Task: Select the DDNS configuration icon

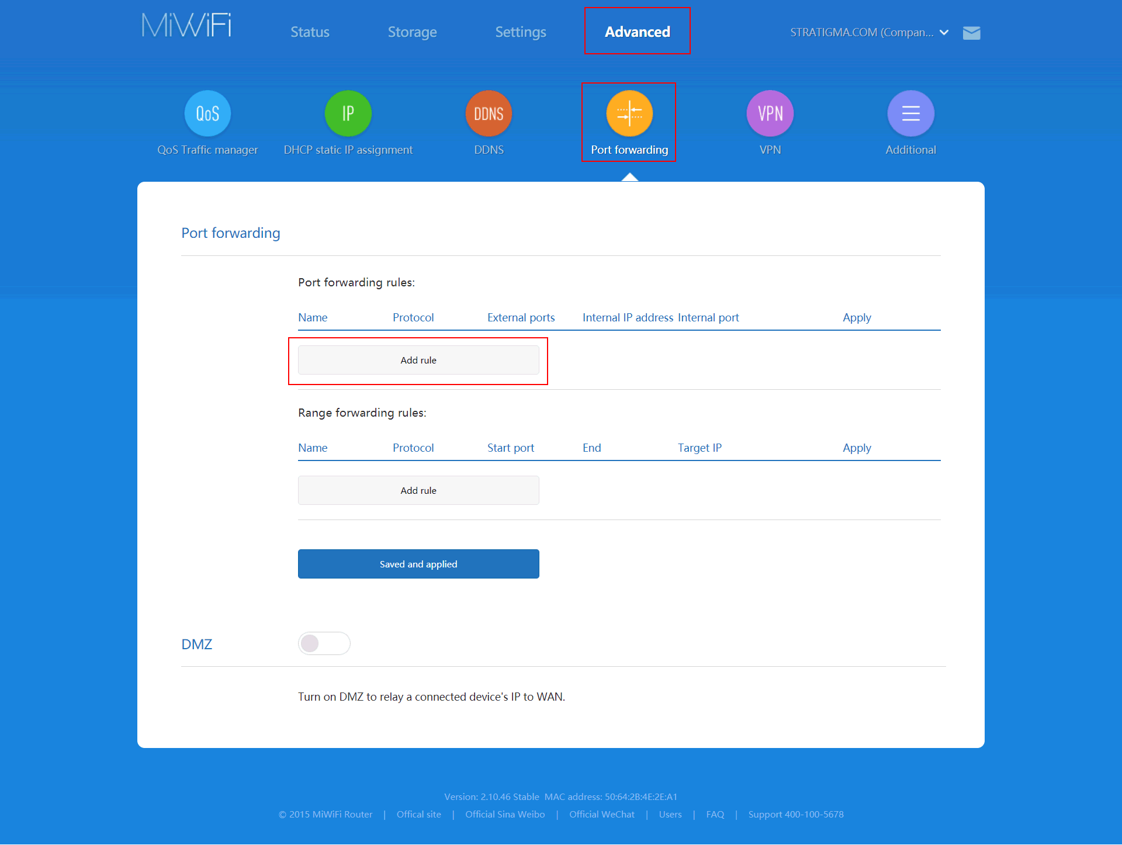Action: click(x=489, y=113)
